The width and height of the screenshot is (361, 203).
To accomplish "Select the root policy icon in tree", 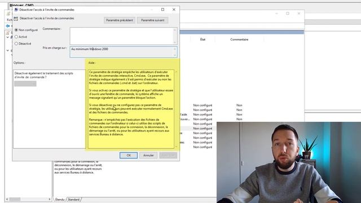I will 8,33.
